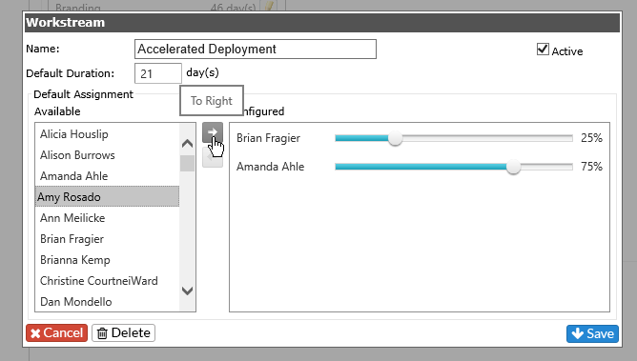Click the Cancel button
This screenshot has width=637, height=361.
57,333
